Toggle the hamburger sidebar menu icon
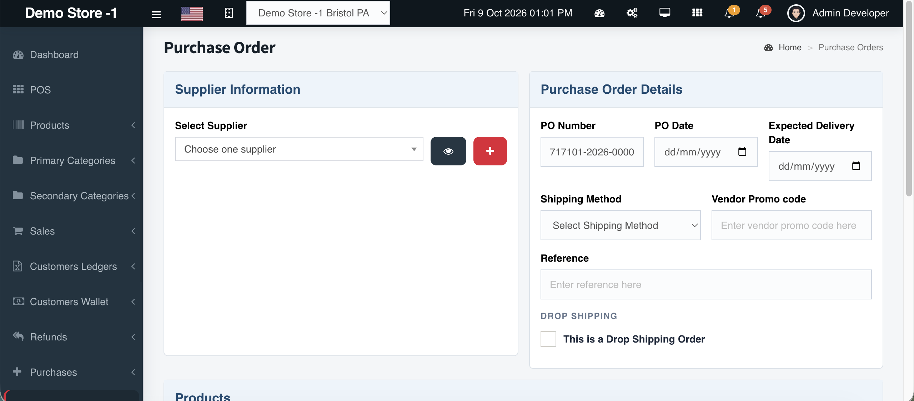 [x=156, y=14]
